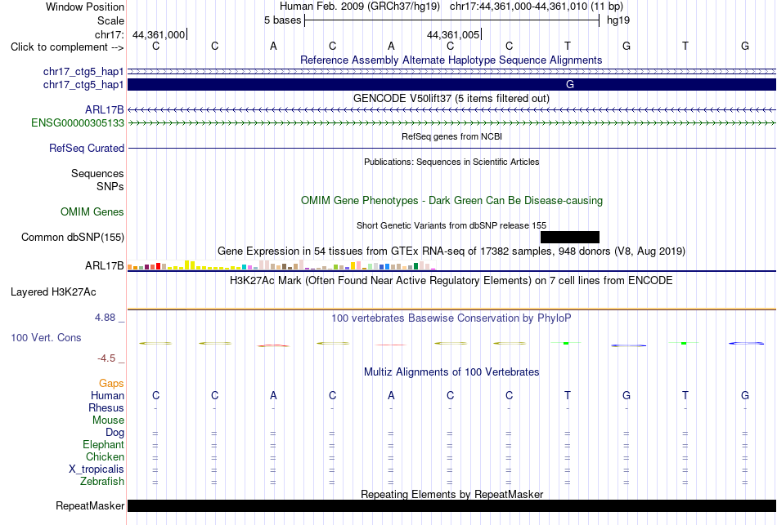Screen dimensions: 777x525
Task: Click the SNPs track label
Action: point(110,186)
